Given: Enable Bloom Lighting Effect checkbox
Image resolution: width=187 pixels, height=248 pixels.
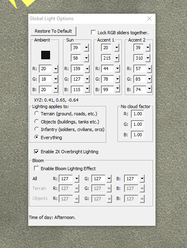Looking at the screenshot, I should click(36, 168).
